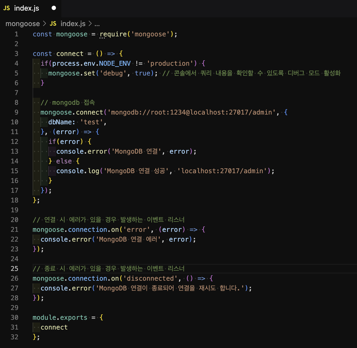Click console.log on line 15

(x=78, y=171)
